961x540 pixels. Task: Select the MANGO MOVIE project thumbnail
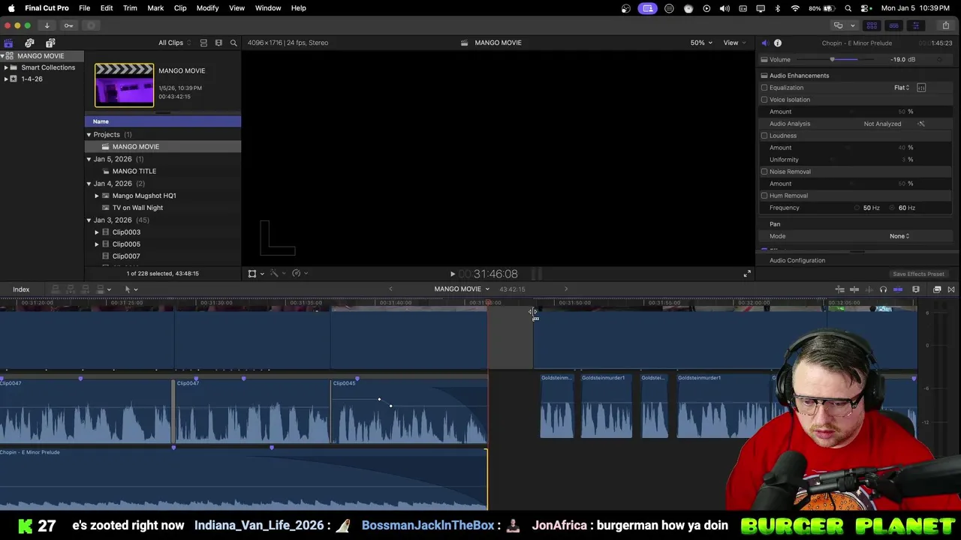click(124, 85)
